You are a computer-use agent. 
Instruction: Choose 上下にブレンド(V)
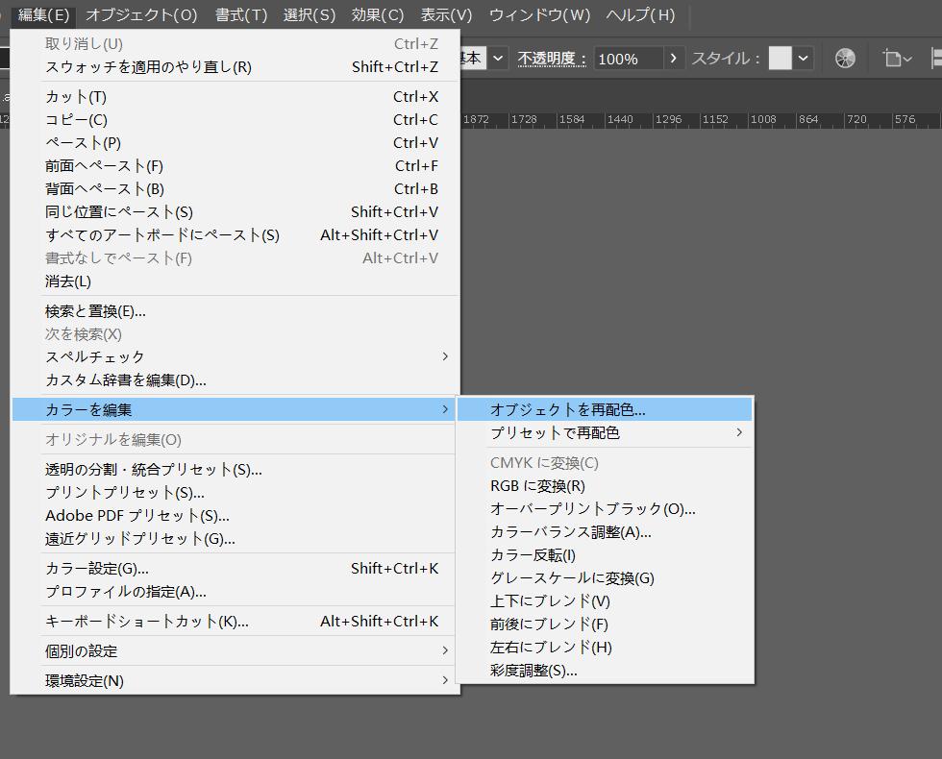[605, 601]
